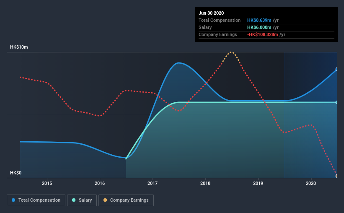Image resolution: width=344 pixels, height=213 pixels.
Task: Click the Total Compensation tooltip row label
Action: click(220, 20)
